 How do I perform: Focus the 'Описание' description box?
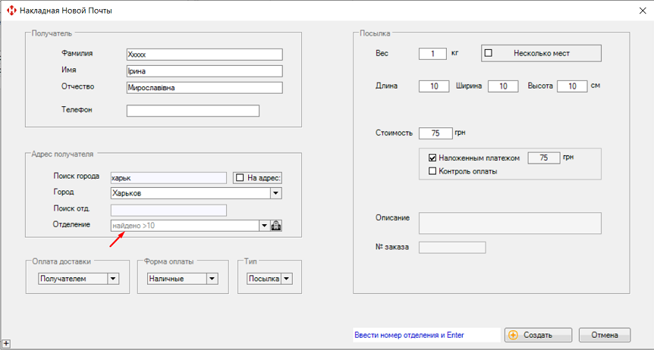point(510,223)
